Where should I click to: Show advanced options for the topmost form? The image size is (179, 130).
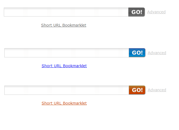(156, 12)
